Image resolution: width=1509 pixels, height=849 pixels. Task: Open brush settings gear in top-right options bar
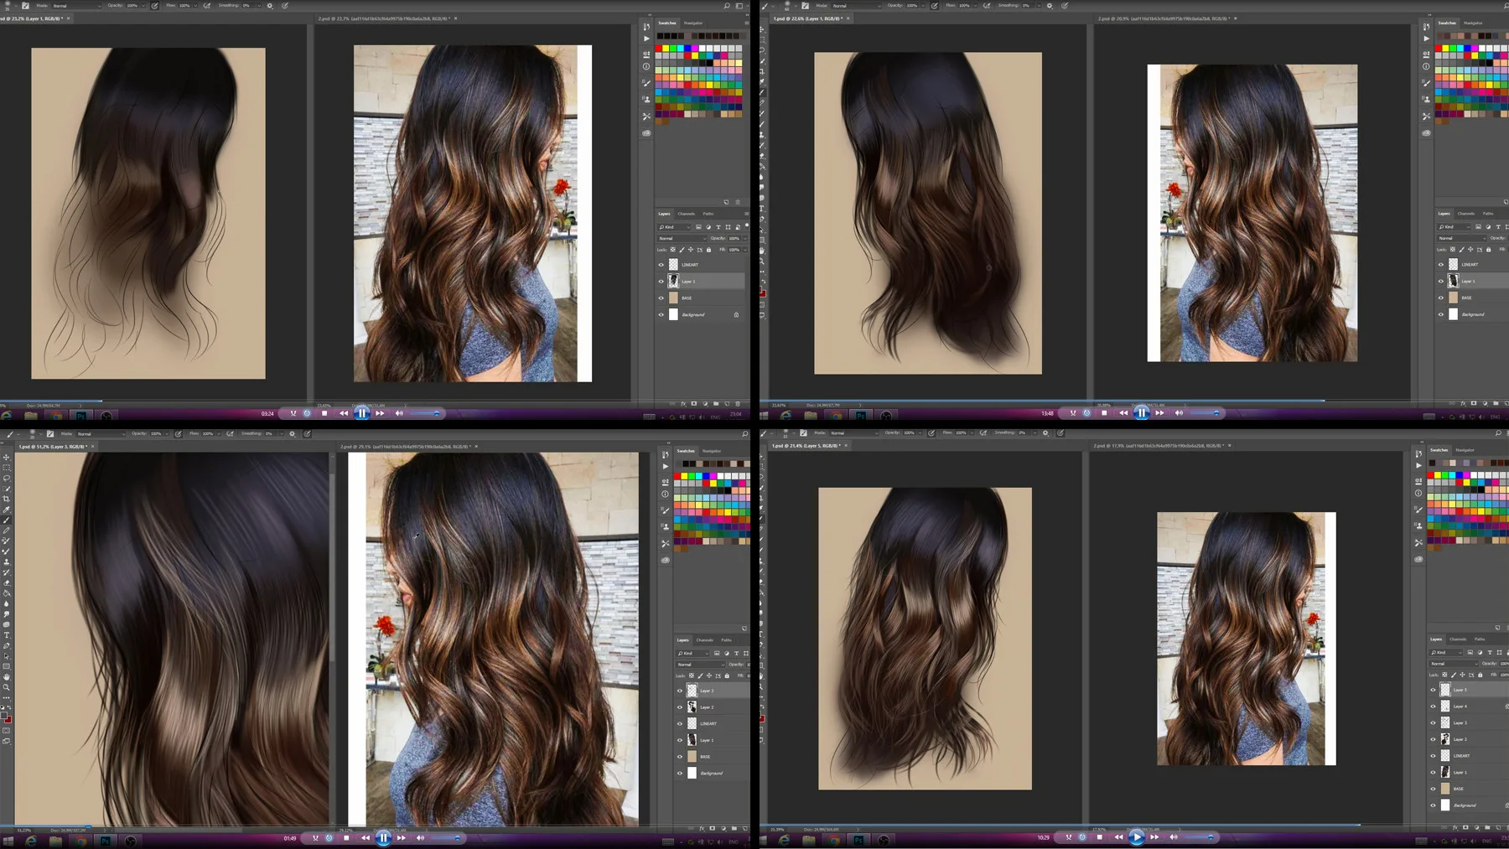pos(1050,6)
